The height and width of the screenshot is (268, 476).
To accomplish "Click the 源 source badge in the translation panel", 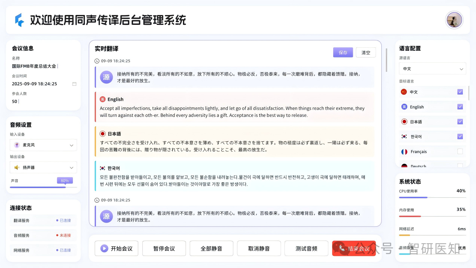I will click(106, 76).
